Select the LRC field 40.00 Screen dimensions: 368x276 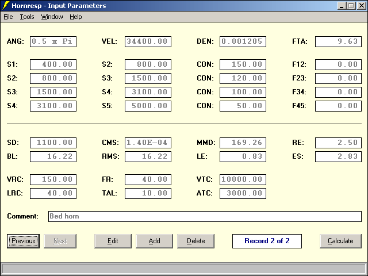tap(53, 193)
